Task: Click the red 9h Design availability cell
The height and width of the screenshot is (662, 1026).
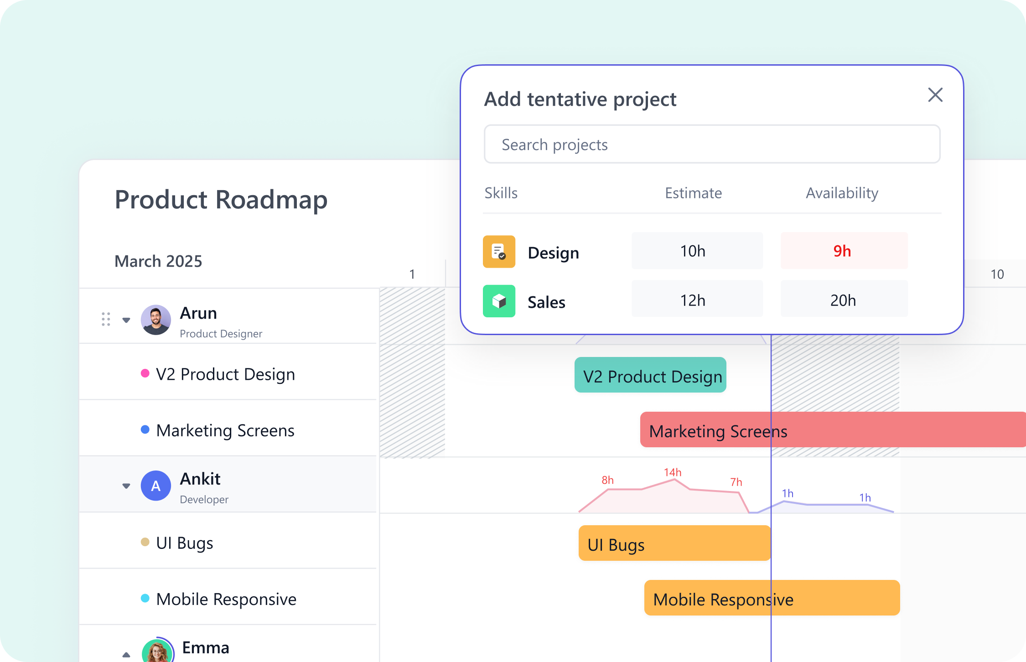Action: point(844,251)
